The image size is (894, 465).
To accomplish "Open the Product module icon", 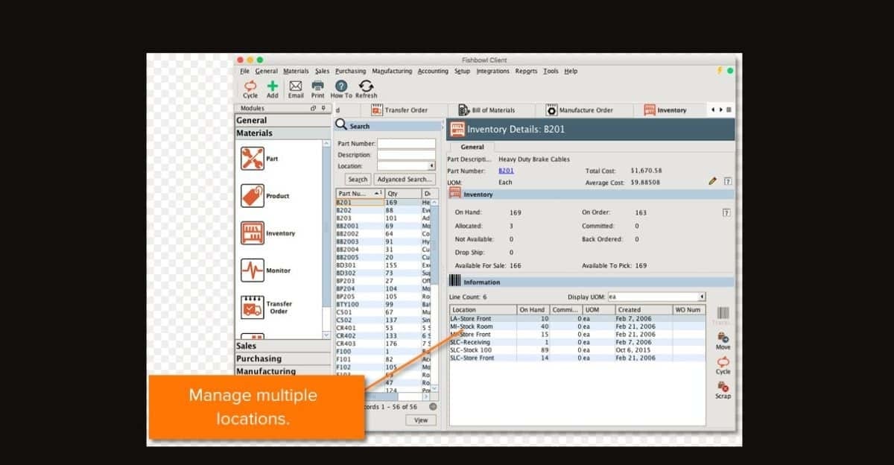I will tap(253, 196).
